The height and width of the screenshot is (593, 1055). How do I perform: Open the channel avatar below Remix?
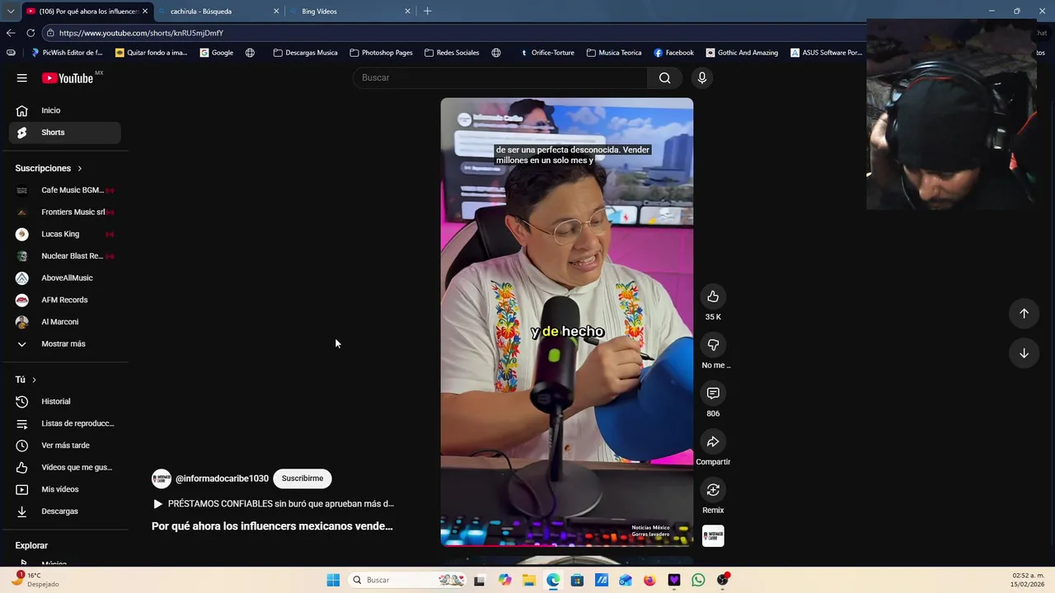click(x=713, y=536)
